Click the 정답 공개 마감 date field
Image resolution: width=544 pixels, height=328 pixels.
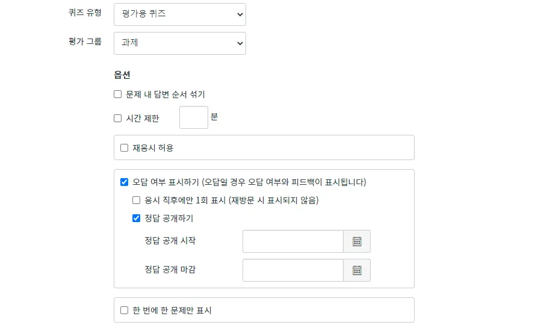[x=293, y=270]
